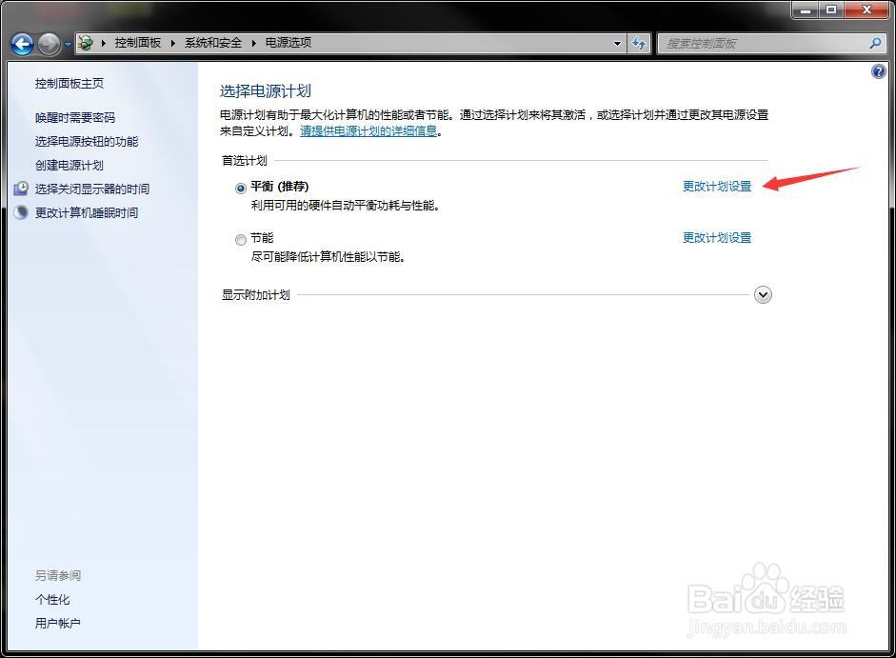Navigate to 控制面板 in the breadcrumb
The image size is (896, 658).
click(x=139, y=43)
